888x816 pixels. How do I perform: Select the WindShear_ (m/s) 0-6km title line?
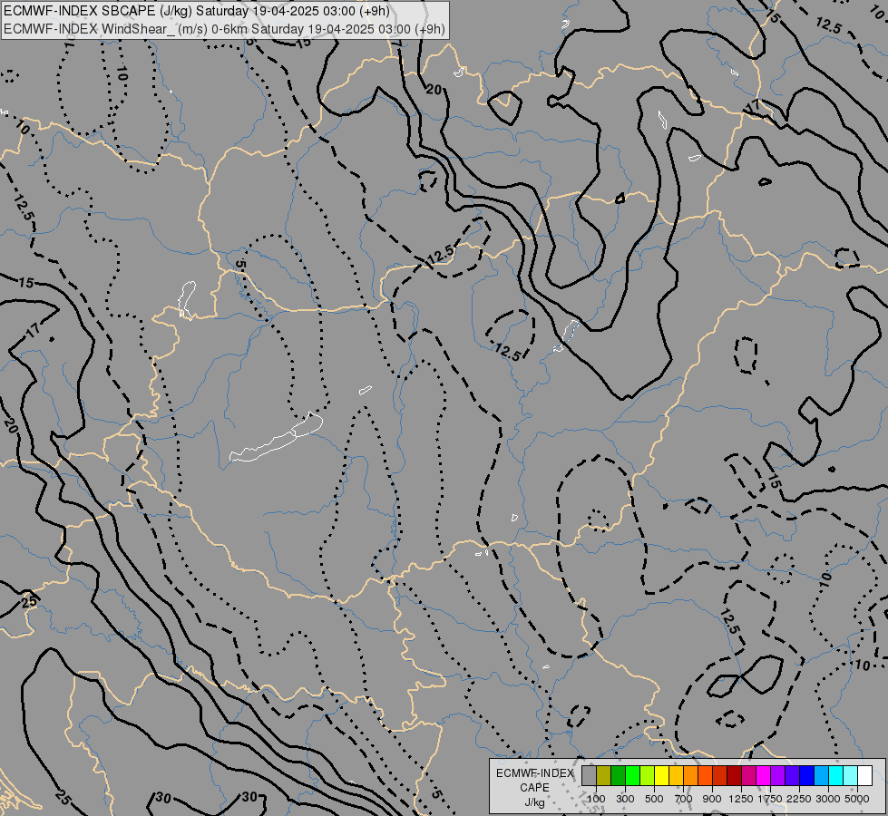[224, 29]
